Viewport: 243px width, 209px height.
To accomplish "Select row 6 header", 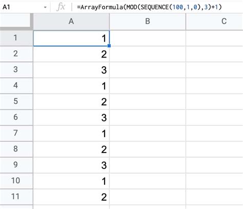I will 16,118.
